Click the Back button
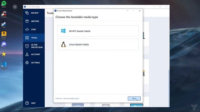This screenshot has width=200, height=112. tap(134, 98)
